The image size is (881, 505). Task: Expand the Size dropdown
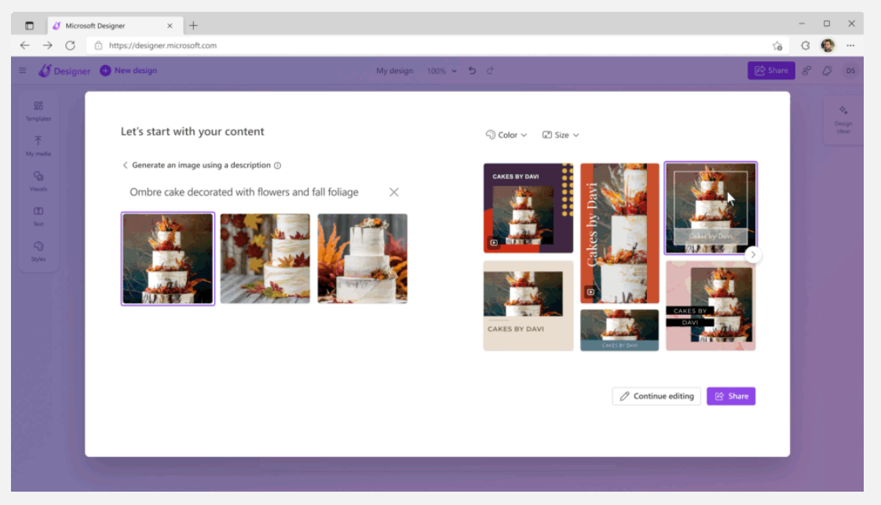[x=561, y=135]
